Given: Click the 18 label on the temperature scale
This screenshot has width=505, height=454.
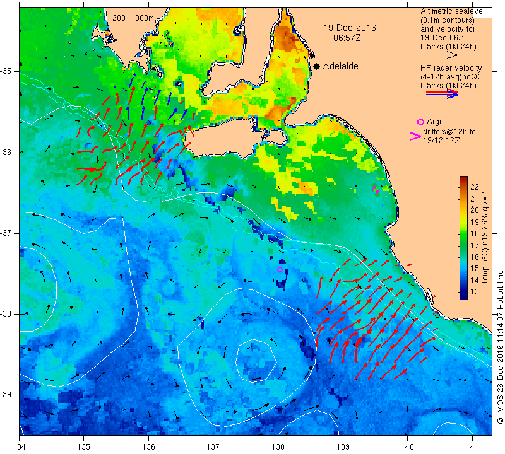Looking at the screenshot, I should (x=475, y=233).
